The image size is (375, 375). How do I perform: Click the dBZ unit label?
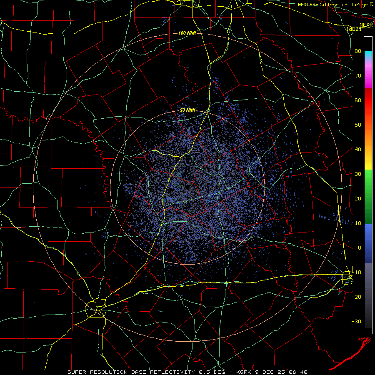[354, 29]
